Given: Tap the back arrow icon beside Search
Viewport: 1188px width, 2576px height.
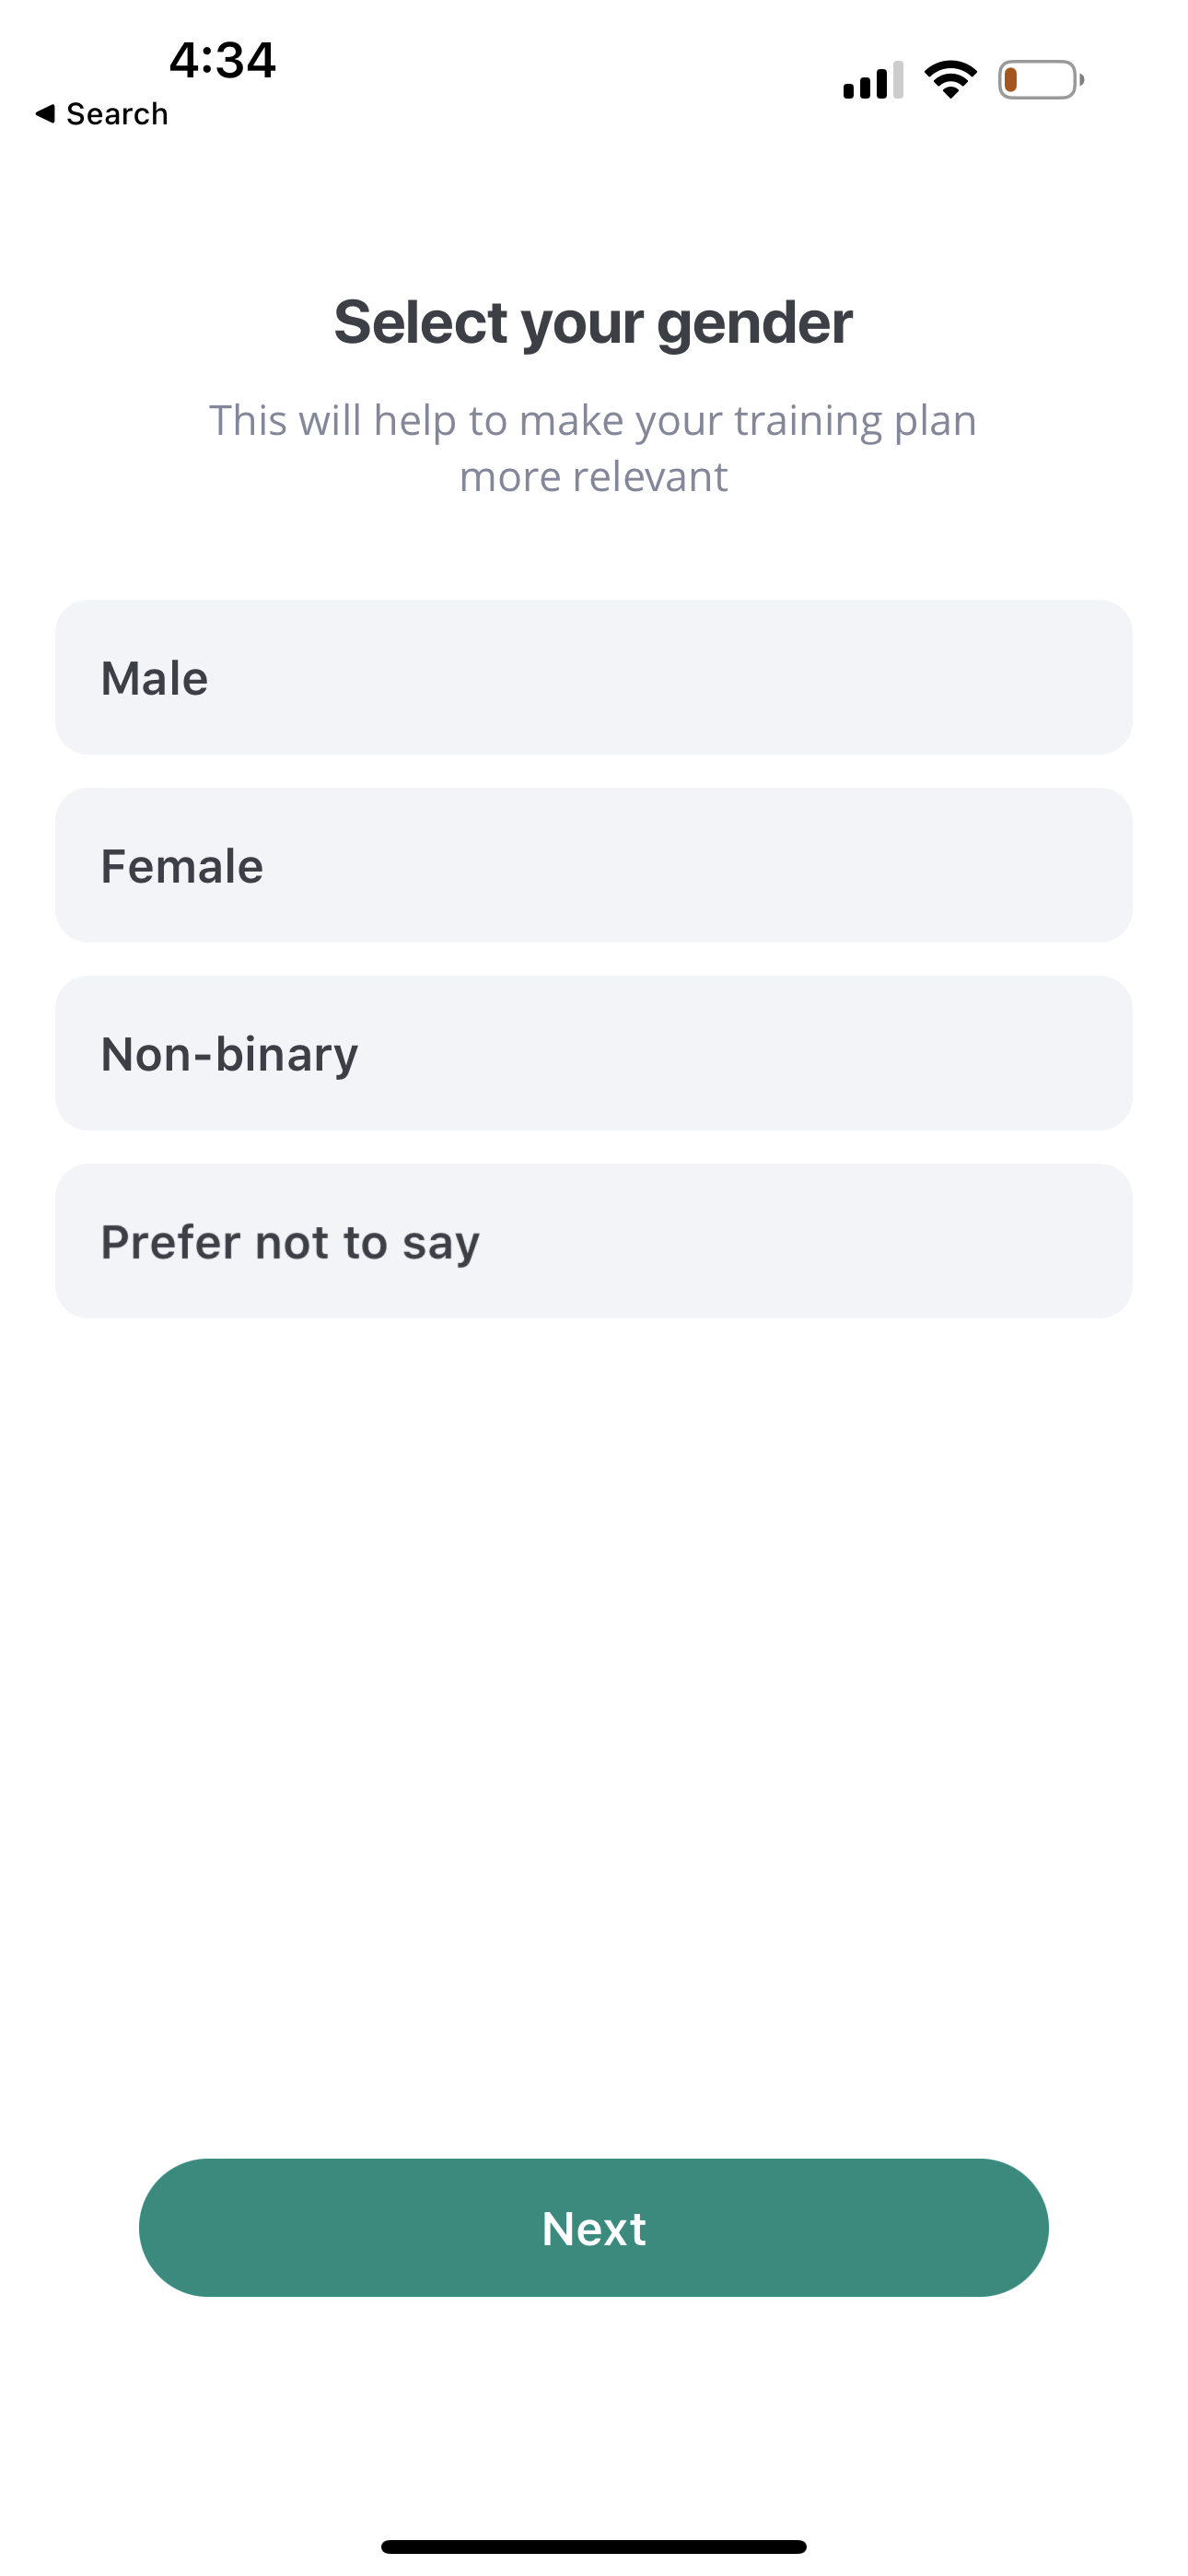Looking at the screenshot, I should (45, 114).
